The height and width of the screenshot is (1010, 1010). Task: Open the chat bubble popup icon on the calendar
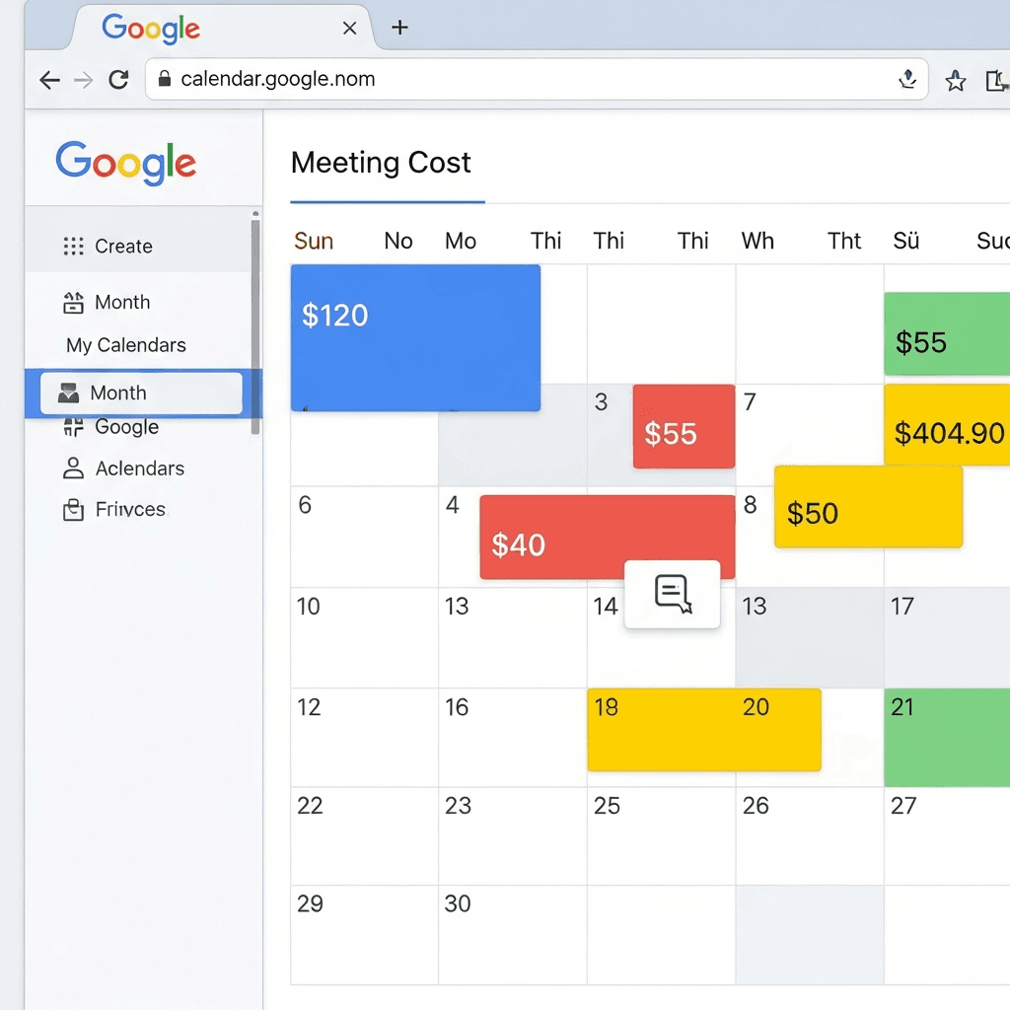coord(672,594)
